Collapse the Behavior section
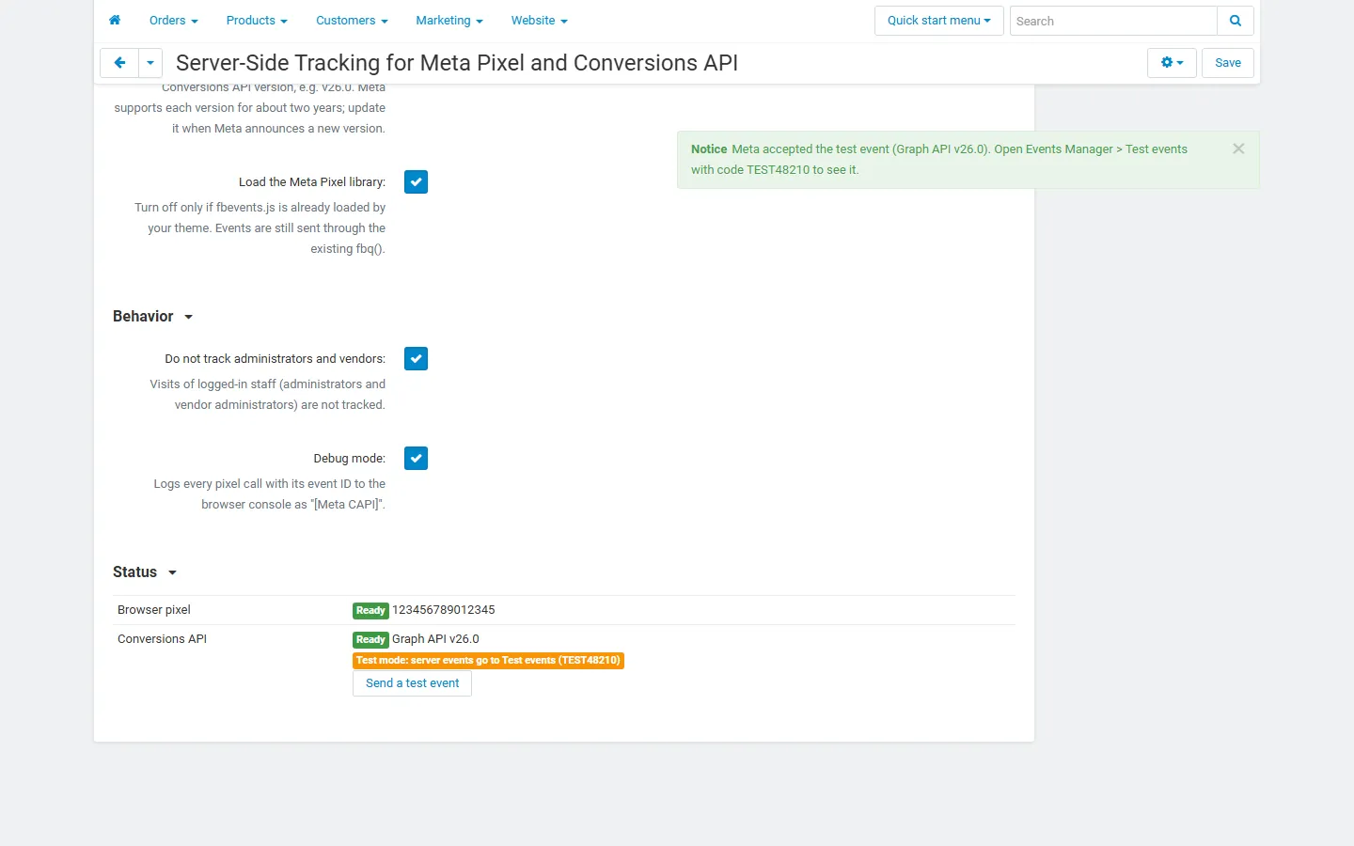Screen dimensions: 1354x846 tap(152, 317)
